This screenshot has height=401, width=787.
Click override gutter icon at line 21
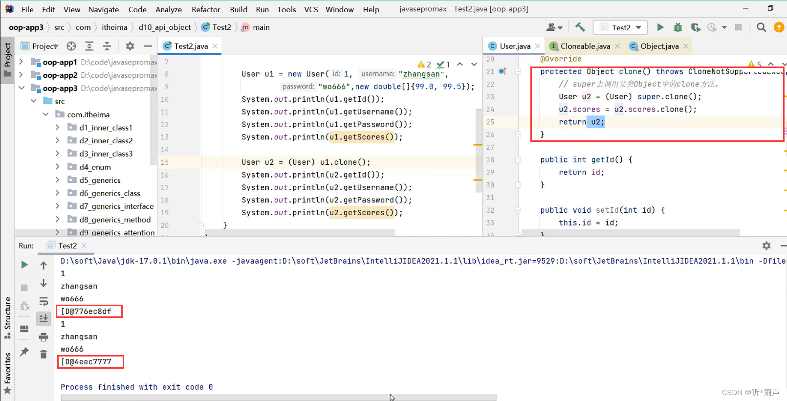tap(502, 71)
